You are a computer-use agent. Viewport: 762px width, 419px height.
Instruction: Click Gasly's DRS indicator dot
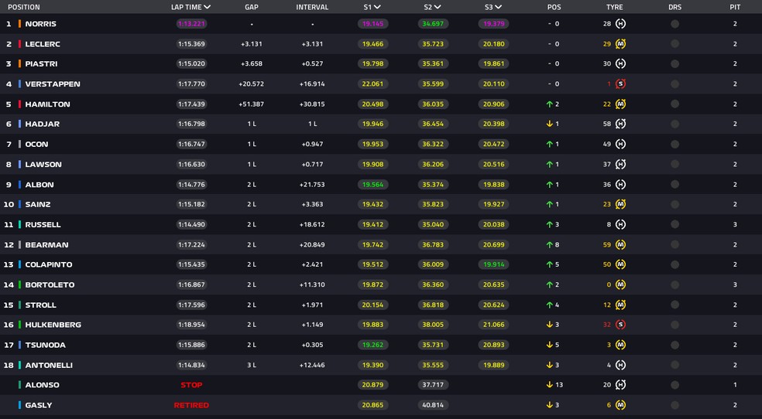[674, 405]
